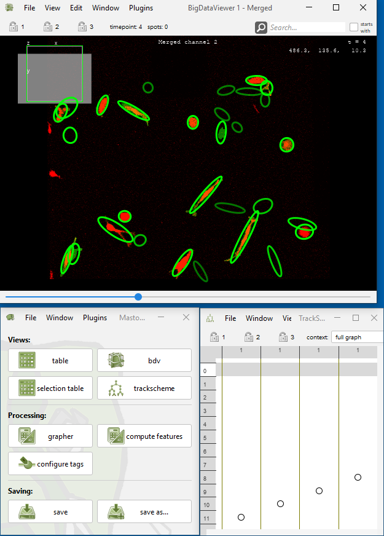Click the BigDataViewer app icon
The width and height of the screenshot is (384, 536).
tap(10, 7)
